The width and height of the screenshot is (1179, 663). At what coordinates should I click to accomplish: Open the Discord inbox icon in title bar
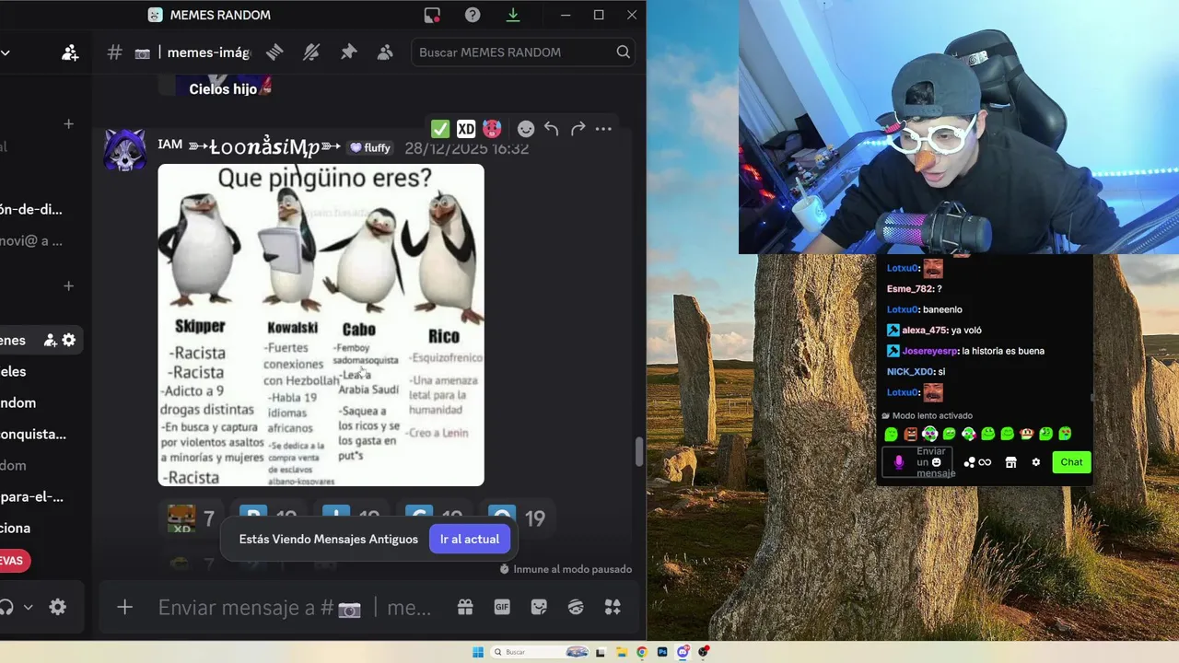pos(432,15)
